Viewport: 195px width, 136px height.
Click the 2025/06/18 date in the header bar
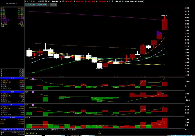pos(54,1)
